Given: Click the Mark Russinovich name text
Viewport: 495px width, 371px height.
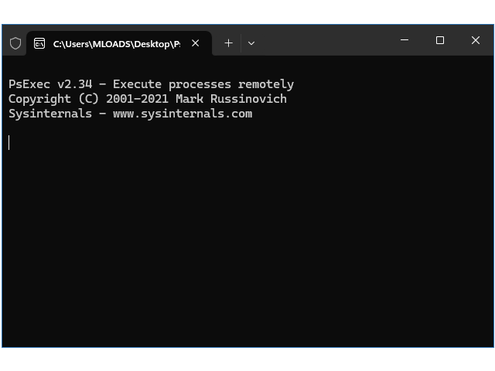Looking at the screenshot, I should coord(231,99).
